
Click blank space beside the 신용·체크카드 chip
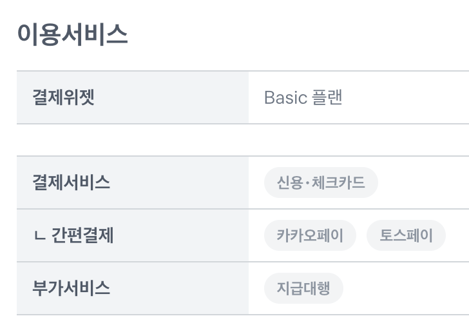425,182
